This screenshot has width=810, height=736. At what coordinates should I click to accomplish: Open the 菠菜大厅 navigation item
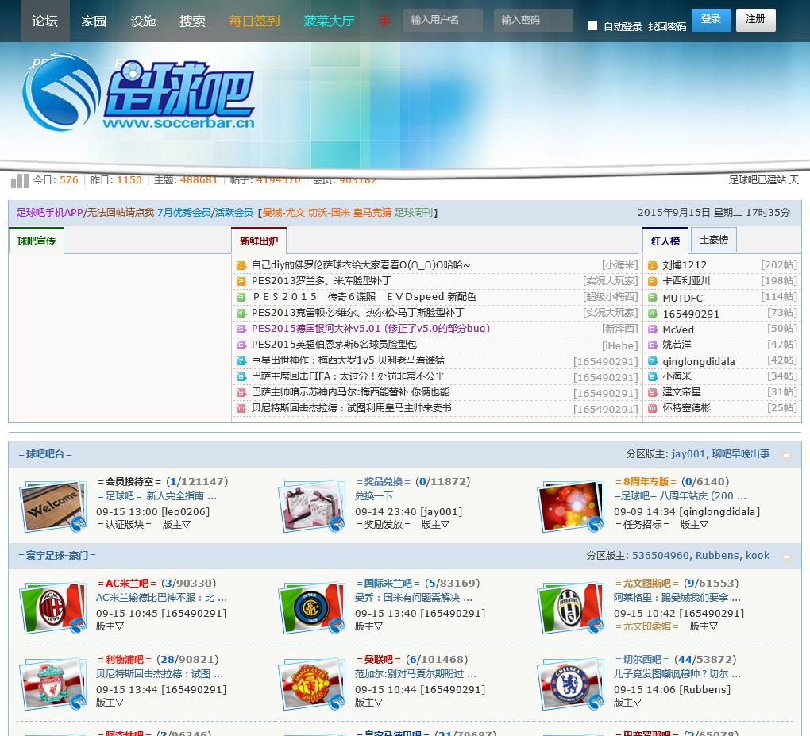(329, 21)
